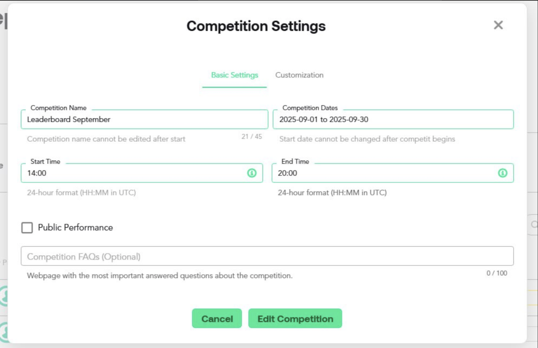538x348 pixels.
Task: Click the FAQs helper text about webpage
Action: coord(159,276)
